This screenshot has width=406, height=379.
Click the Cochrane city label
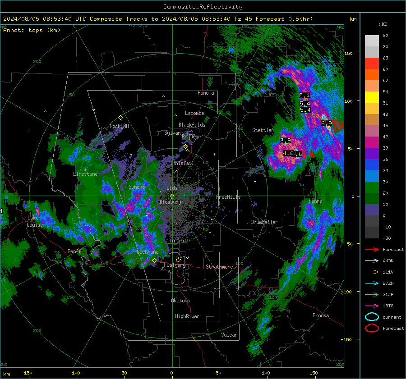(148, 252)
